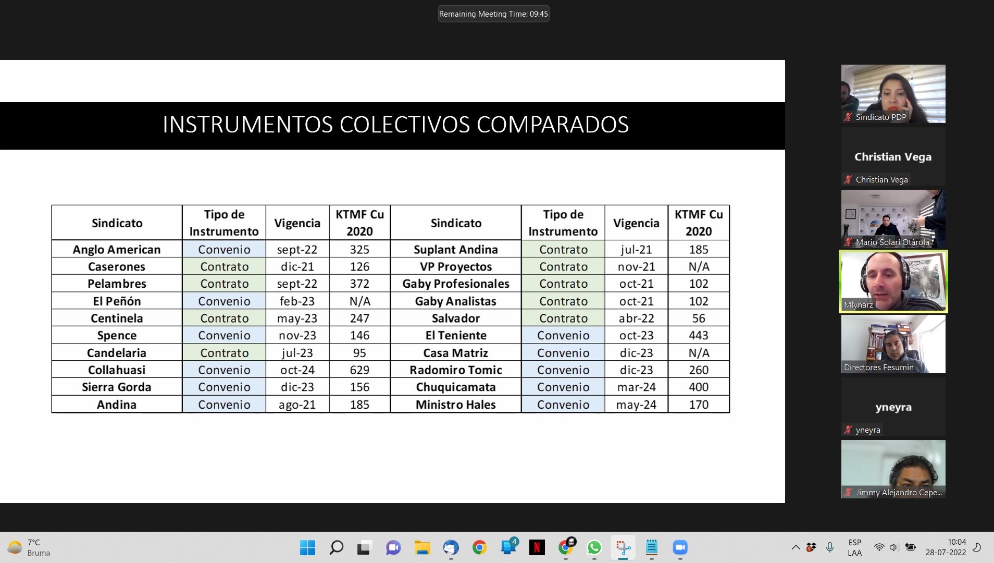Toggle the Do Not Disturb moon icon
994x563 pixels.
pos(977,547)
